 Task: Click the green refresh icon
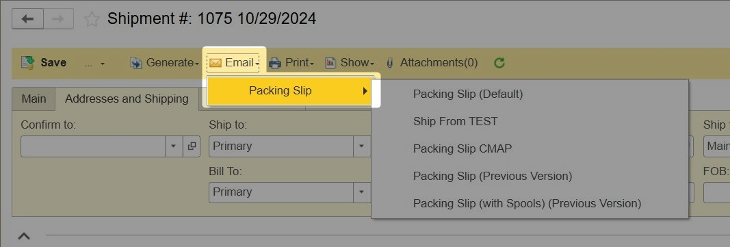click(499, 63)
